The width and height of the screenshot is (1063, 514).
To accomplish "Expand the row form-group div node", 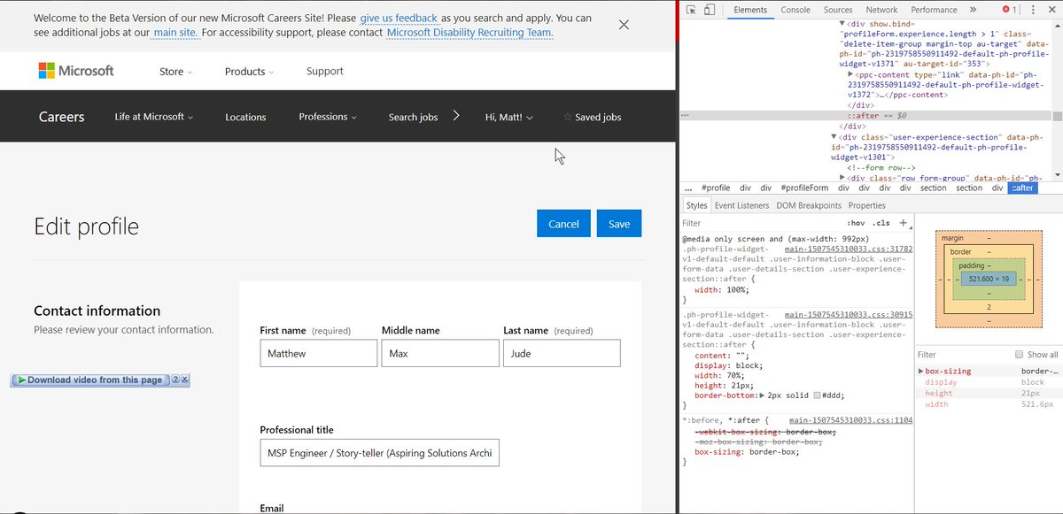I will (x=843, y=178).
